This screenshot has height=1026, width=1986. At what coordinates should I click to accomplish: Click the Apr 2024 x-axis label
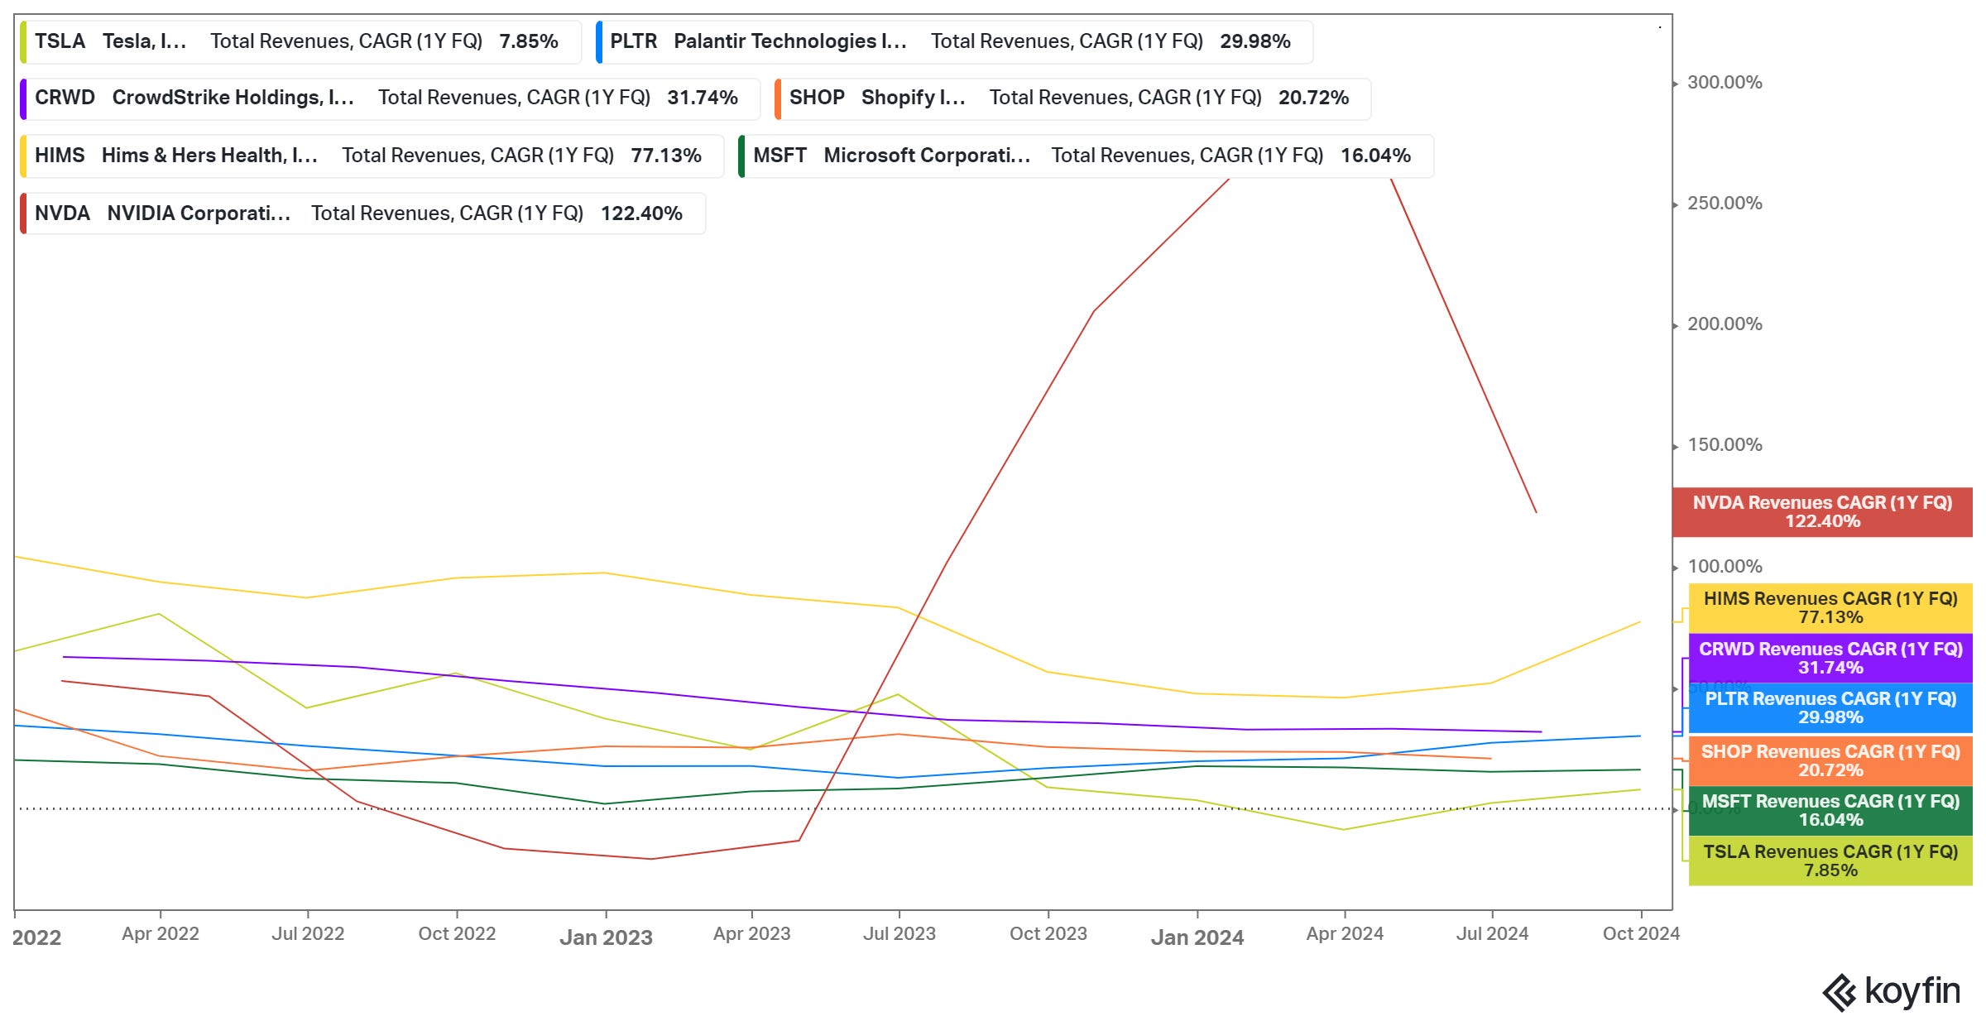[1345, 934]
